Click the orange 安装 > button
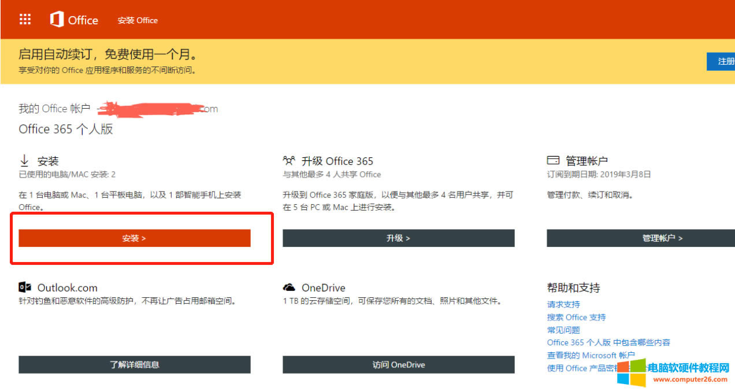 [x=135, y=238]
